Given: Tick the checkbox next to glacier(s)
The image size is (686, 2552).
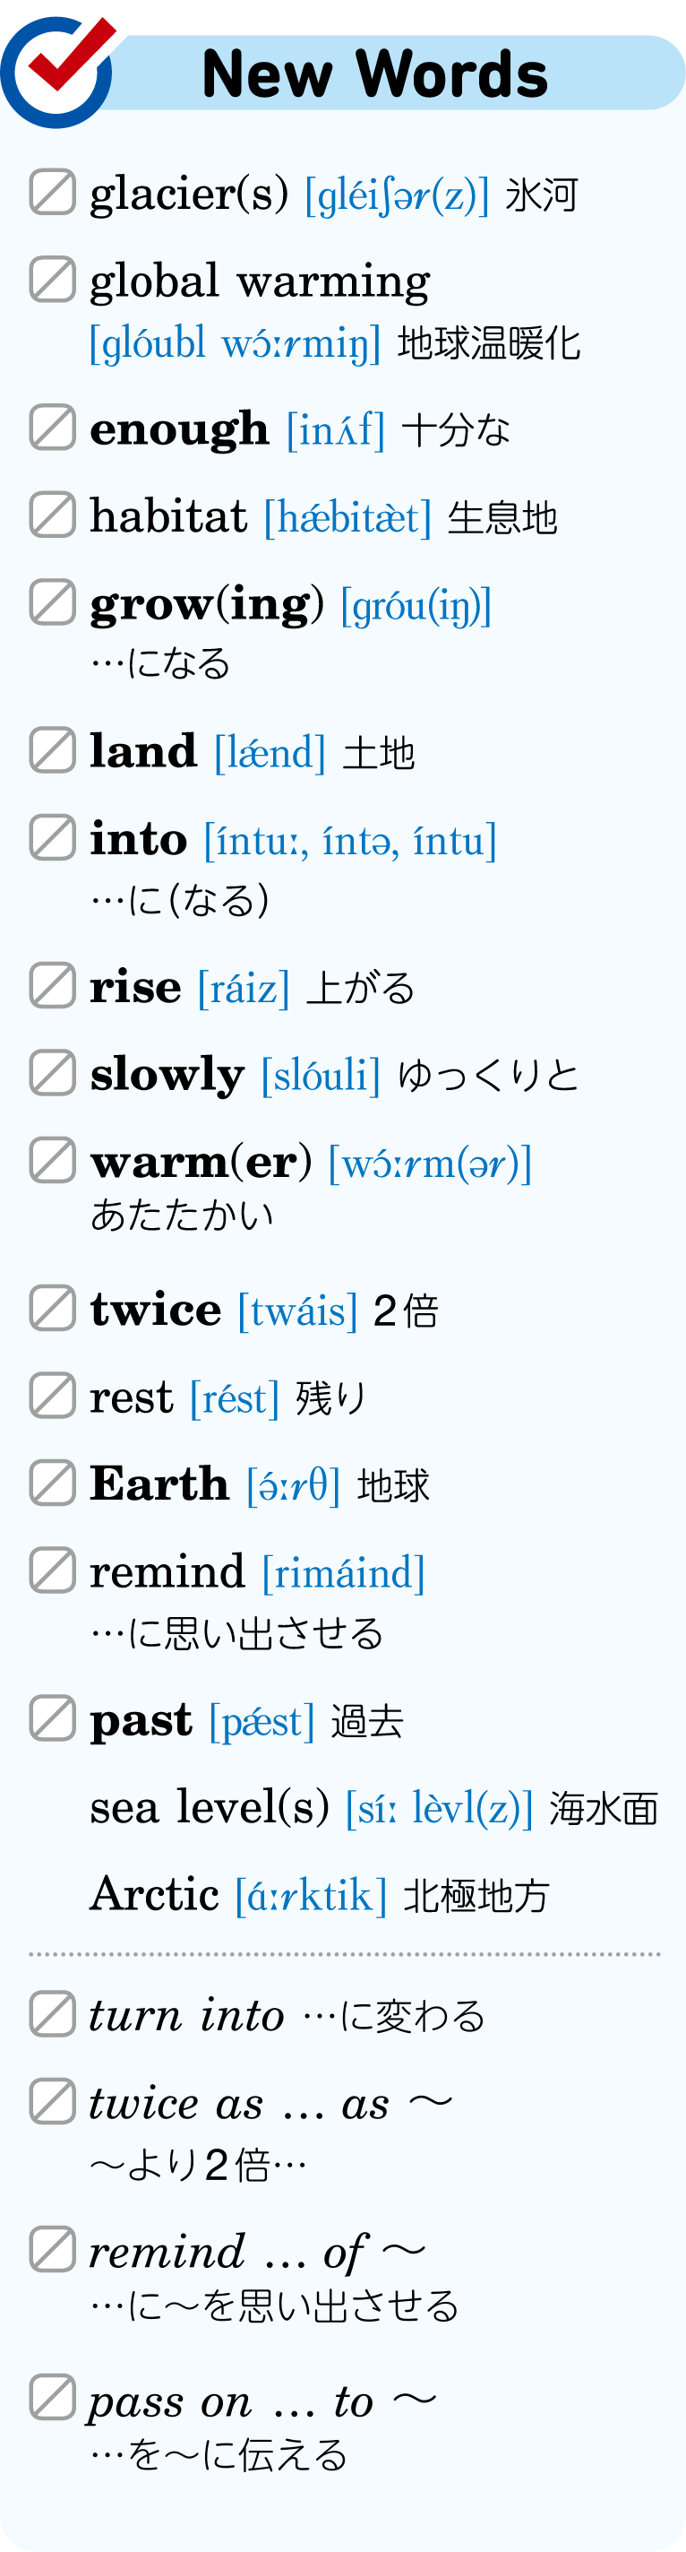Looking at the screenshot, I should point(53,191).
